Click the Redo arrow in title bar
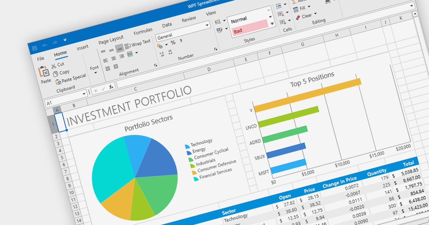429x225 pixels. (55, 43)
